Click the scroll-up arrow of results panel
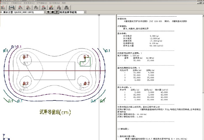The image size is (204, 140). 203,16
